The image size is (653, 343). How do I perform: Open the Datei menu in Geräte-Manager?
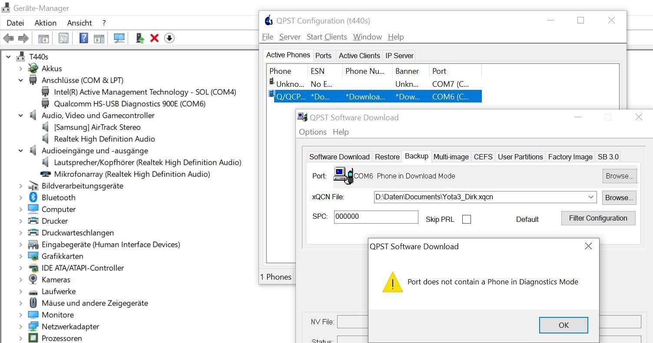click(x=15, y=23)
